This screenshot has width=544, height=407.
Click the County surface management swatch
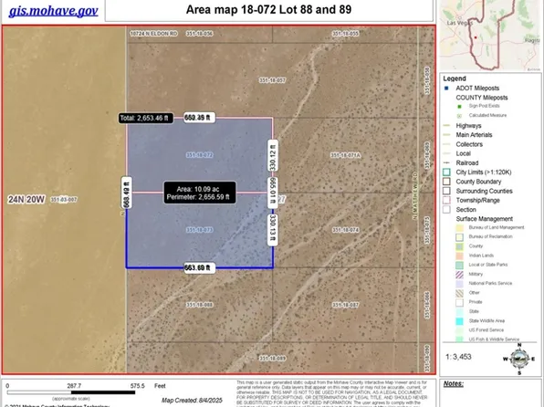(459, 246)
